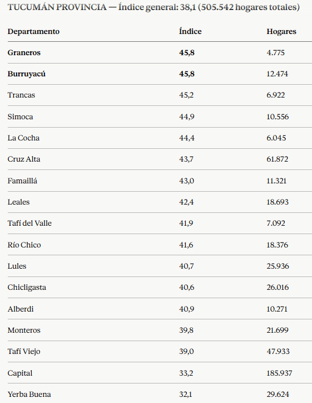This screenshot has width=312, height=403.
Task: Click the Hogares column header
Action: pos(281,31)
